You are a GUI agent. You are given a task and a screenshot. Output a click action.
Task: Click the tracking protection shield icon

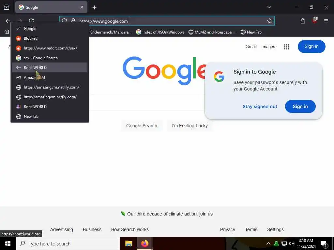(64, 21)
